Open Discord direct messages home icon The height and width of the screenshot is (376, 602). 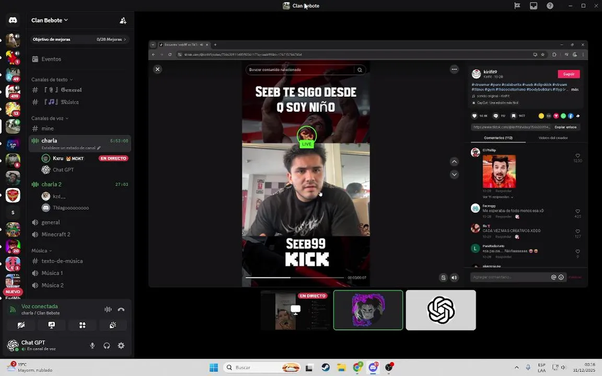coord(13,20)
